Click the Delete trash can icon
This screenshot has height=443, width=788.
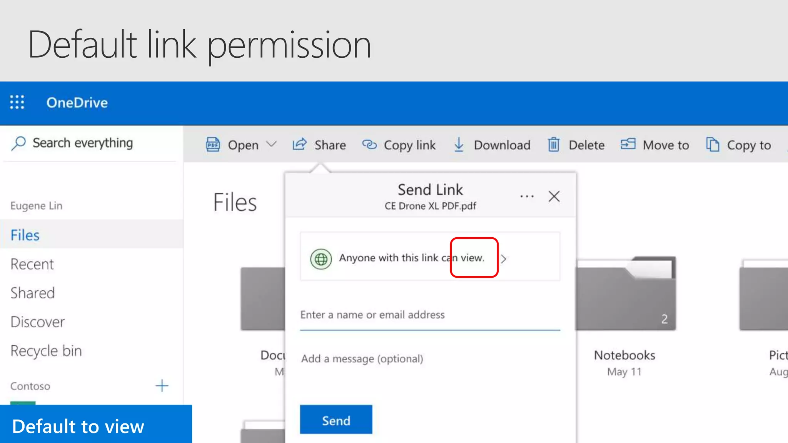[x=554, y=145]
